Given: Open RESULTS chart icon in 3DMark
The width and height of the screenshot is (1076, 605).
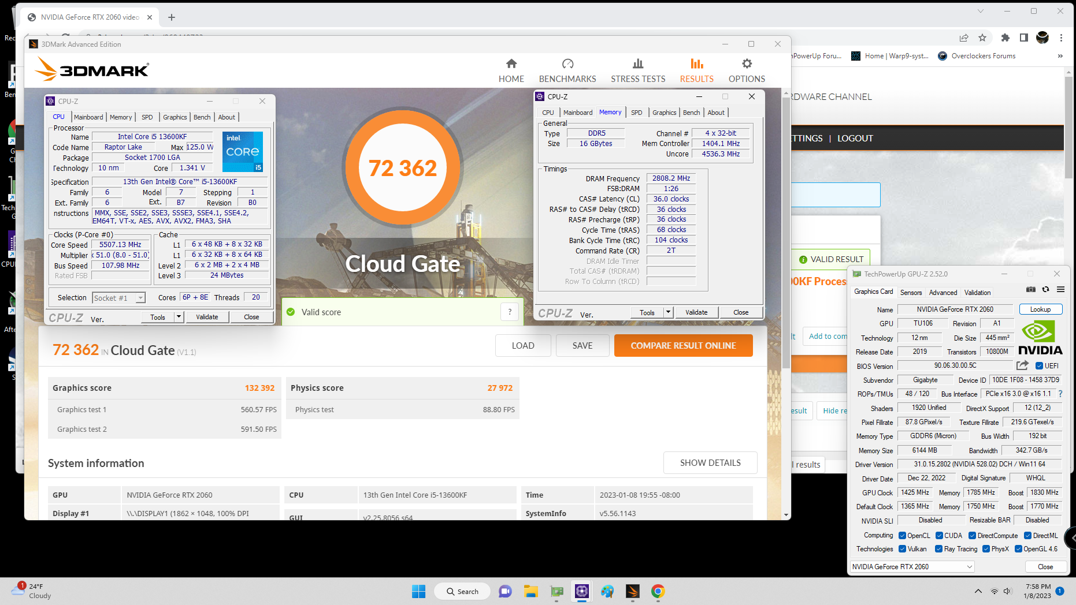Looking at the screenshot, I should pos(697,64).
